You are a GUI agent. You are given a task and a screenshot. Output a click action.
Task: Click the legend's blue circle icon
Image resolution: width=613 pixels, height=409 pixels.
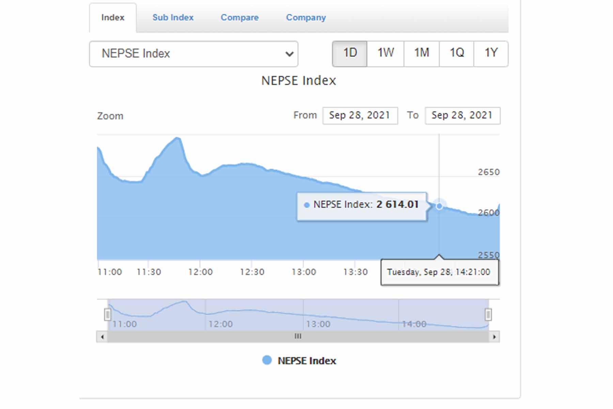(x=267, y=360)
